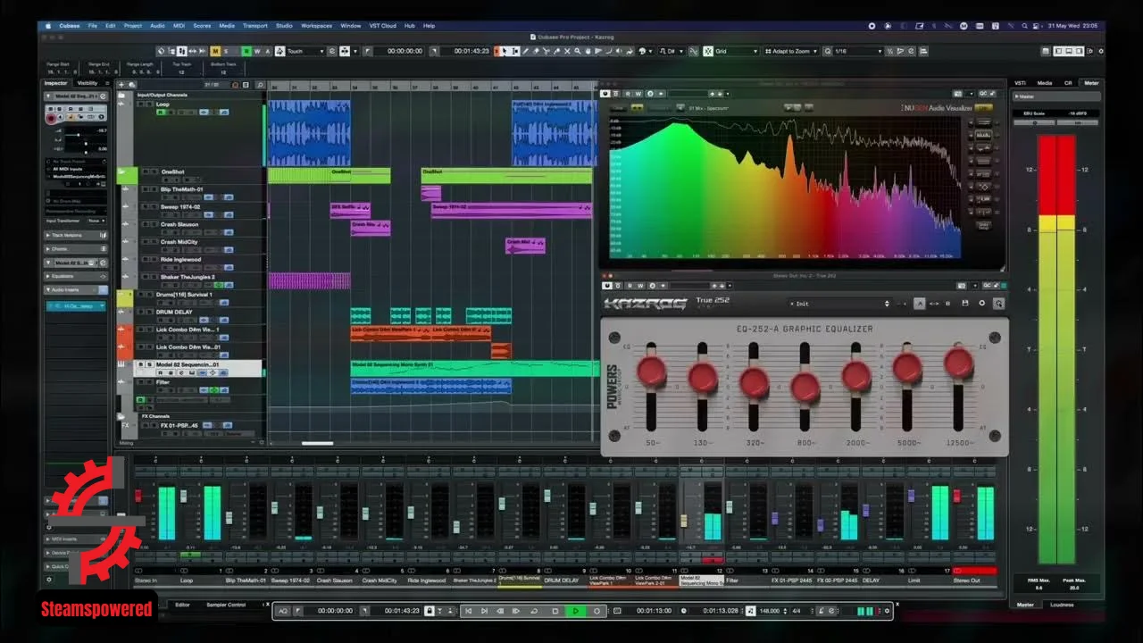Adjust the 50 Hz EQ slider knob

click(651, 372)
